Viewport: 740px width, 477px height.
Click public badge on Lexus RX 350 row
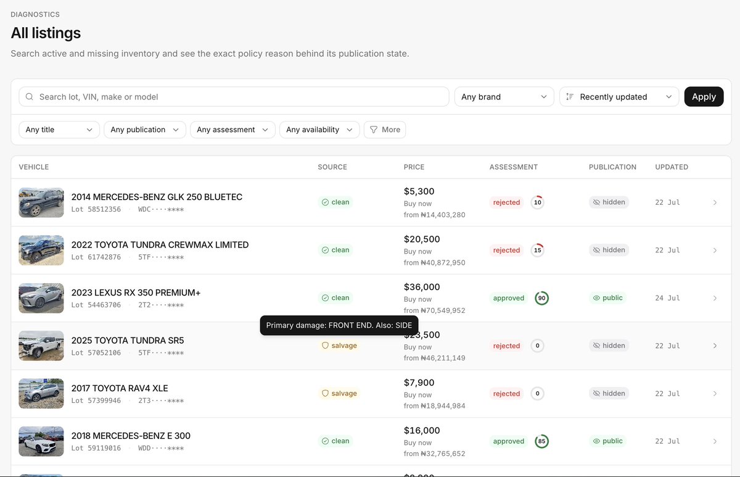point(607,297)
